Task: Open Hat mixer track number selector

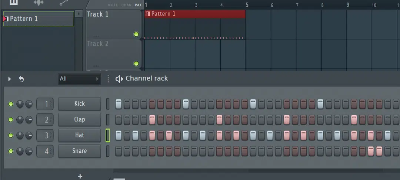Action: point(45,135)
